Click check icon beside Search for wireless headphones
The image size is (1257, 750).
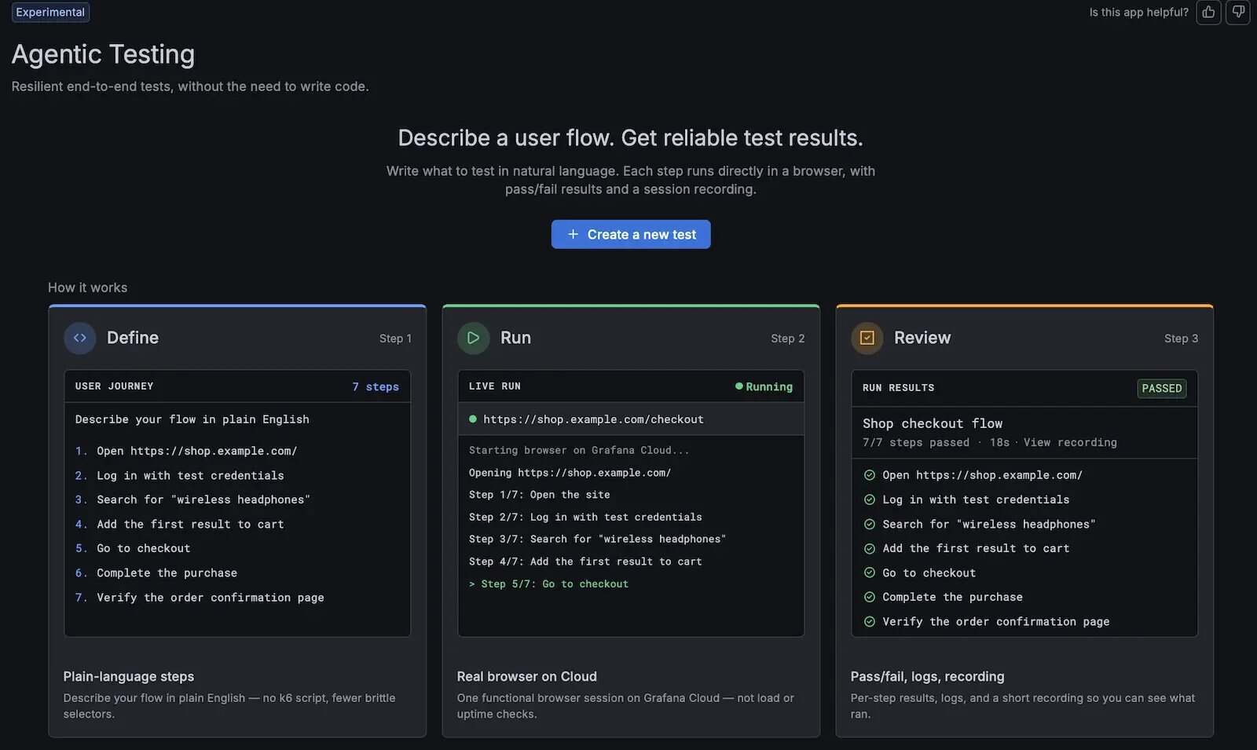click(x=870, y=524)
